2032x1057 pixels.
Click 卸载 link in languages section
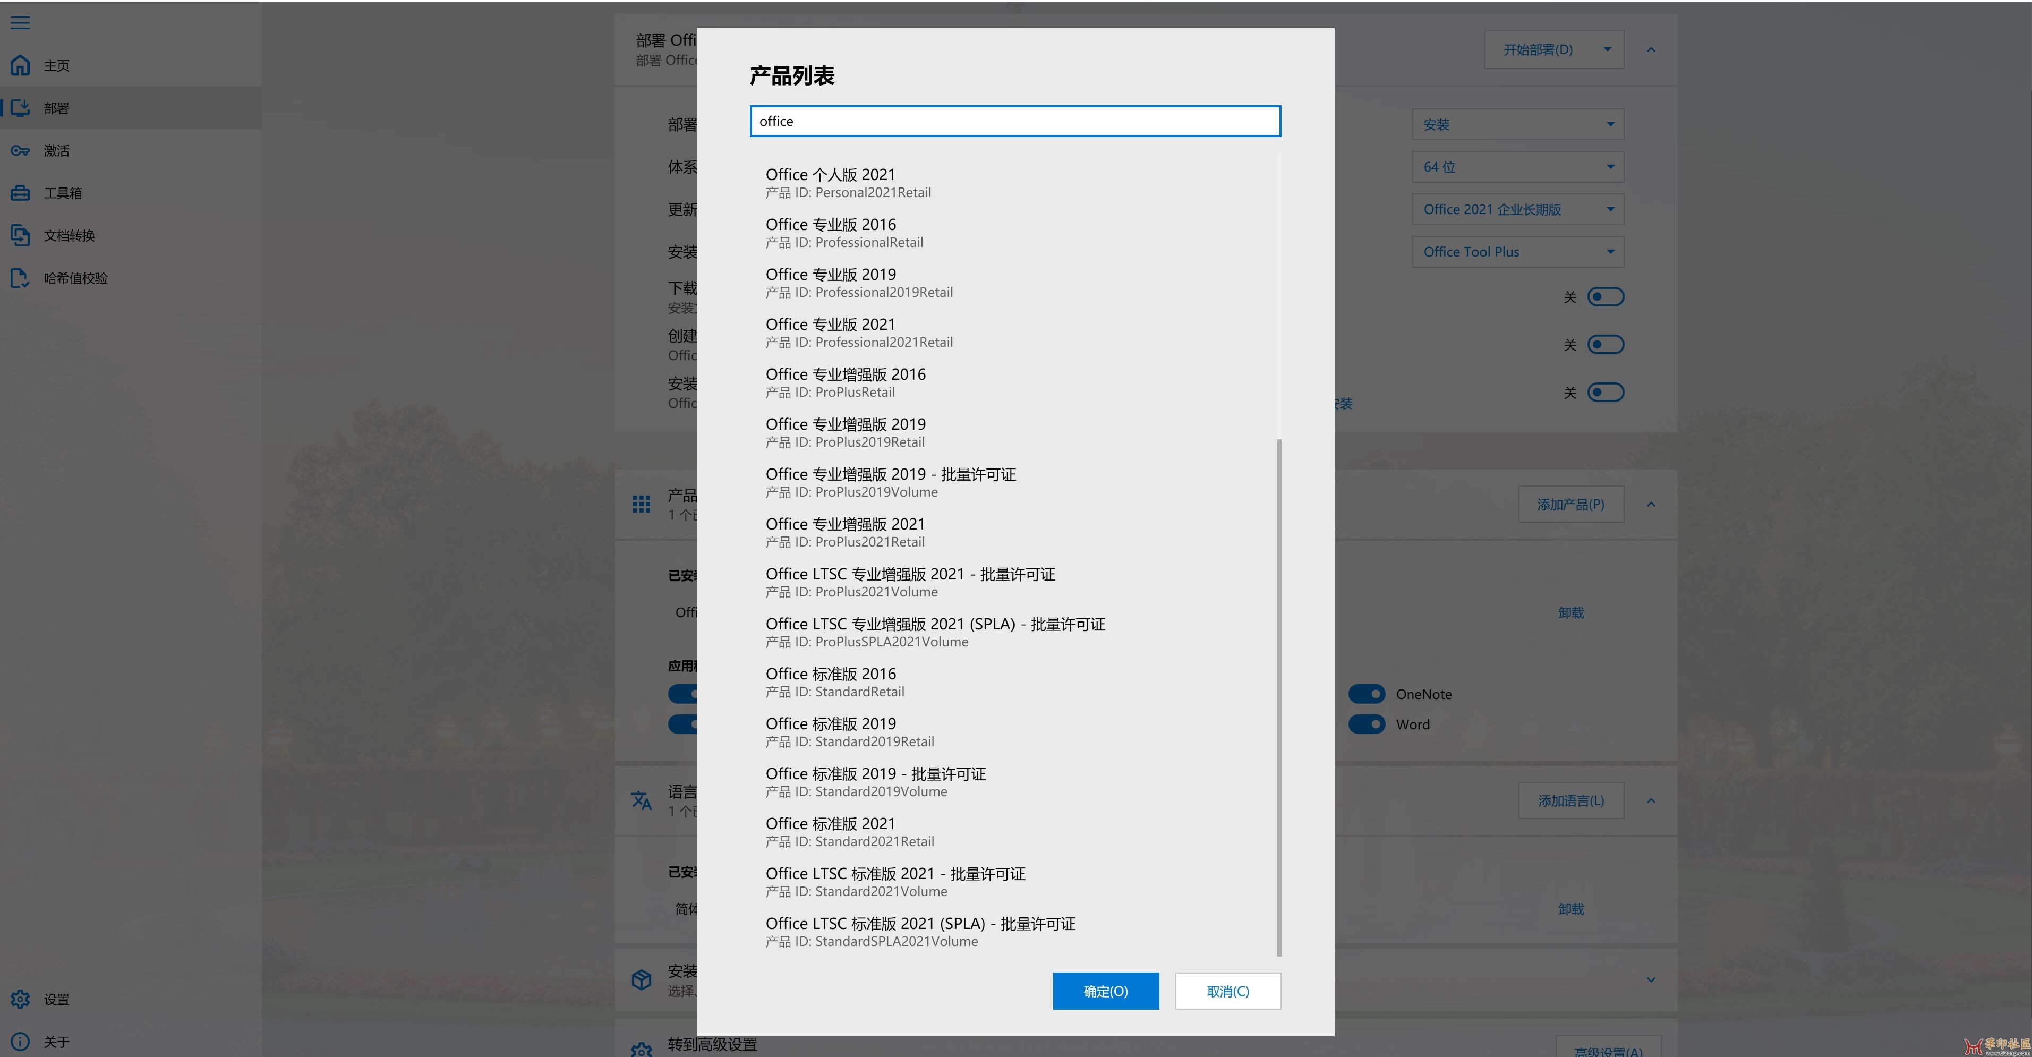(1570, 909)
